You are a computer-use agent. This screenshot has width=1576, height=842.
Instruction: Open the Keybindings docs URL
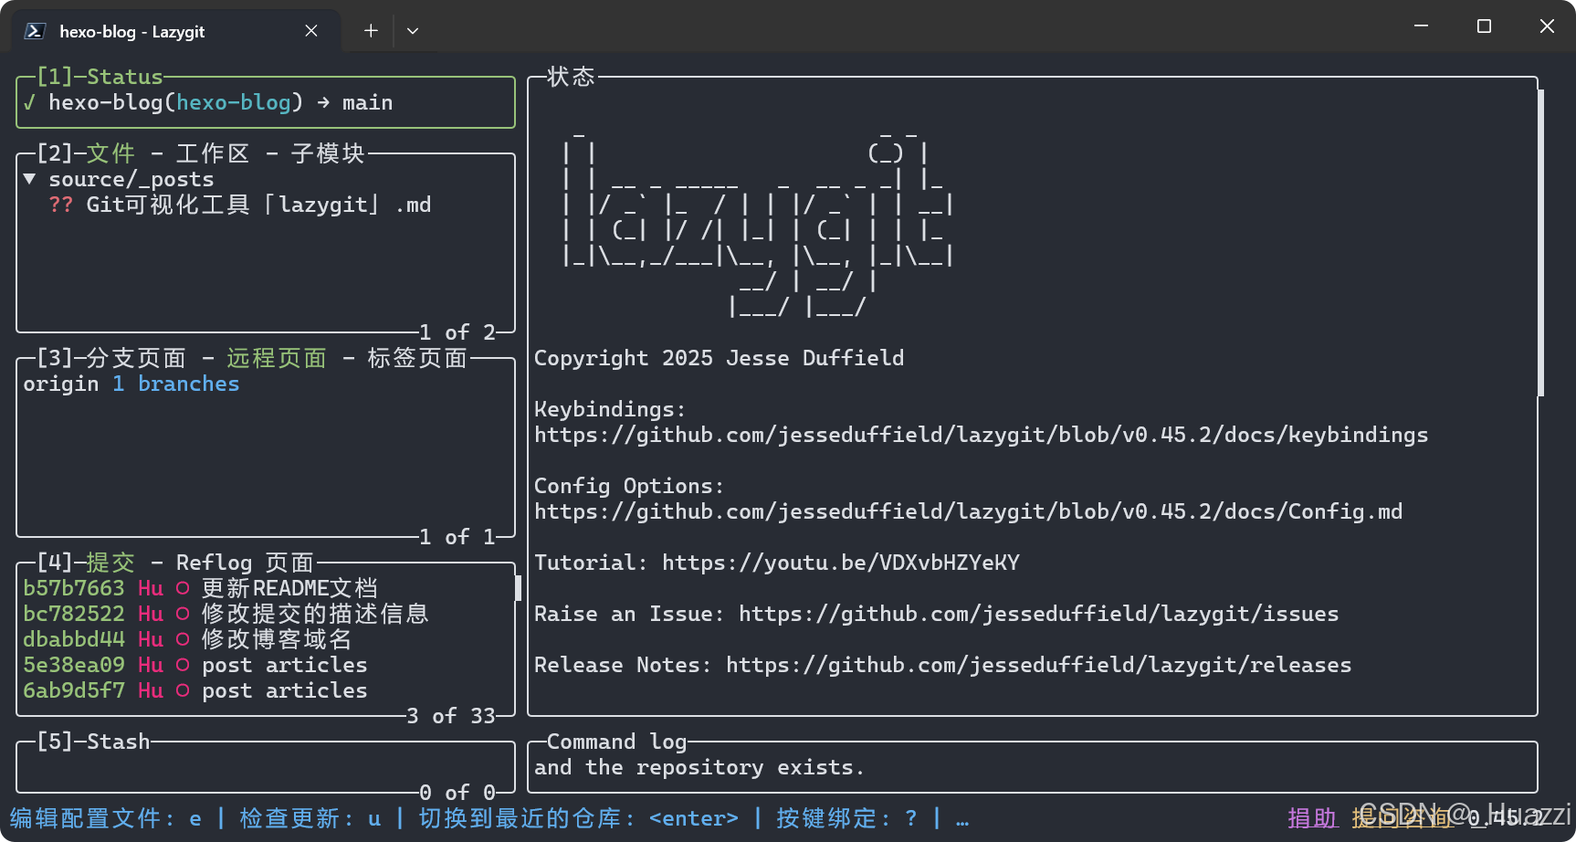[982, 435]
